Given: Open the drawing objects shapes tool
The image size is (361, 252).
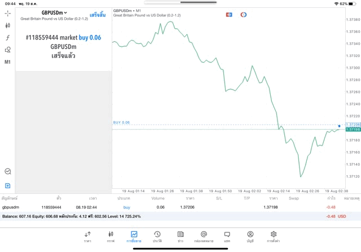Looking at the screenshot, I should [7, 50].
